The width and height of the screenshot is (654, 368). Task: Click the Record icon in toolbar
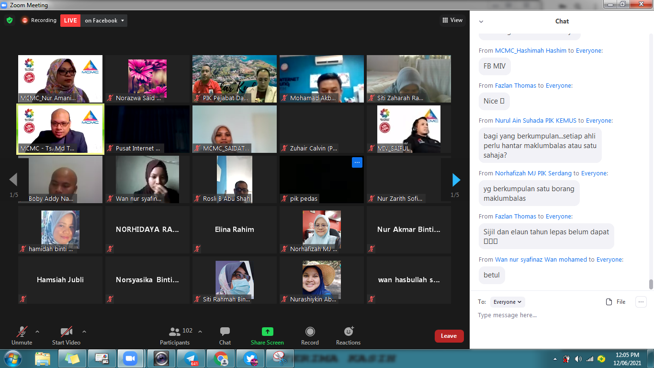310,332
